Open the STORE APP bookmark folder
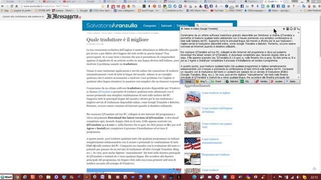 (42, 10)
